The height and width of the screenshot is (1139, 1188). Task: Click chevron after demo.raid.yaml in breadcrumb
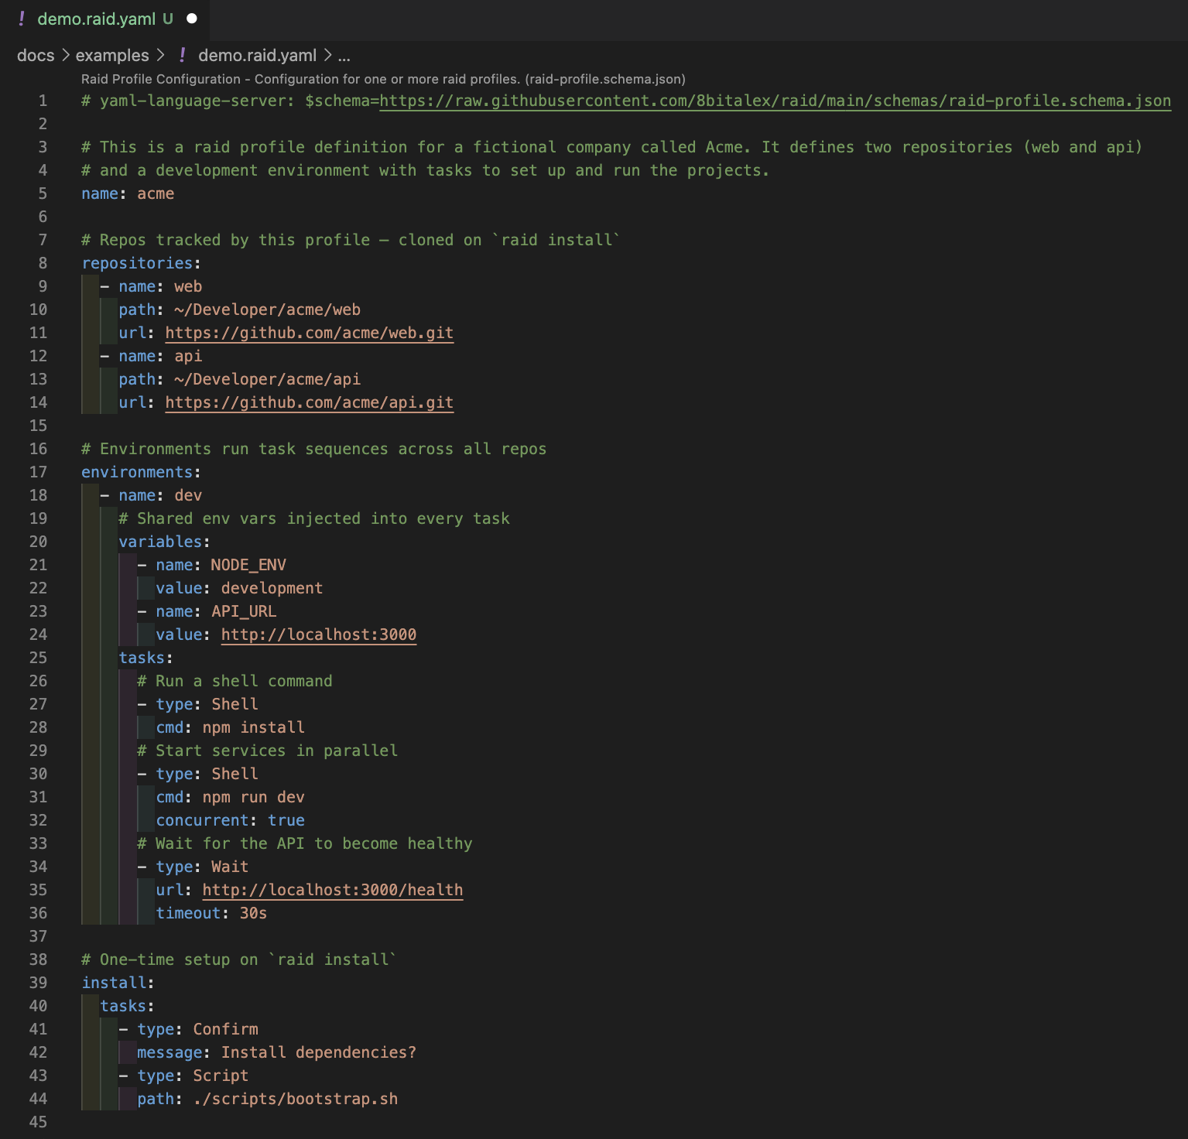327,56
